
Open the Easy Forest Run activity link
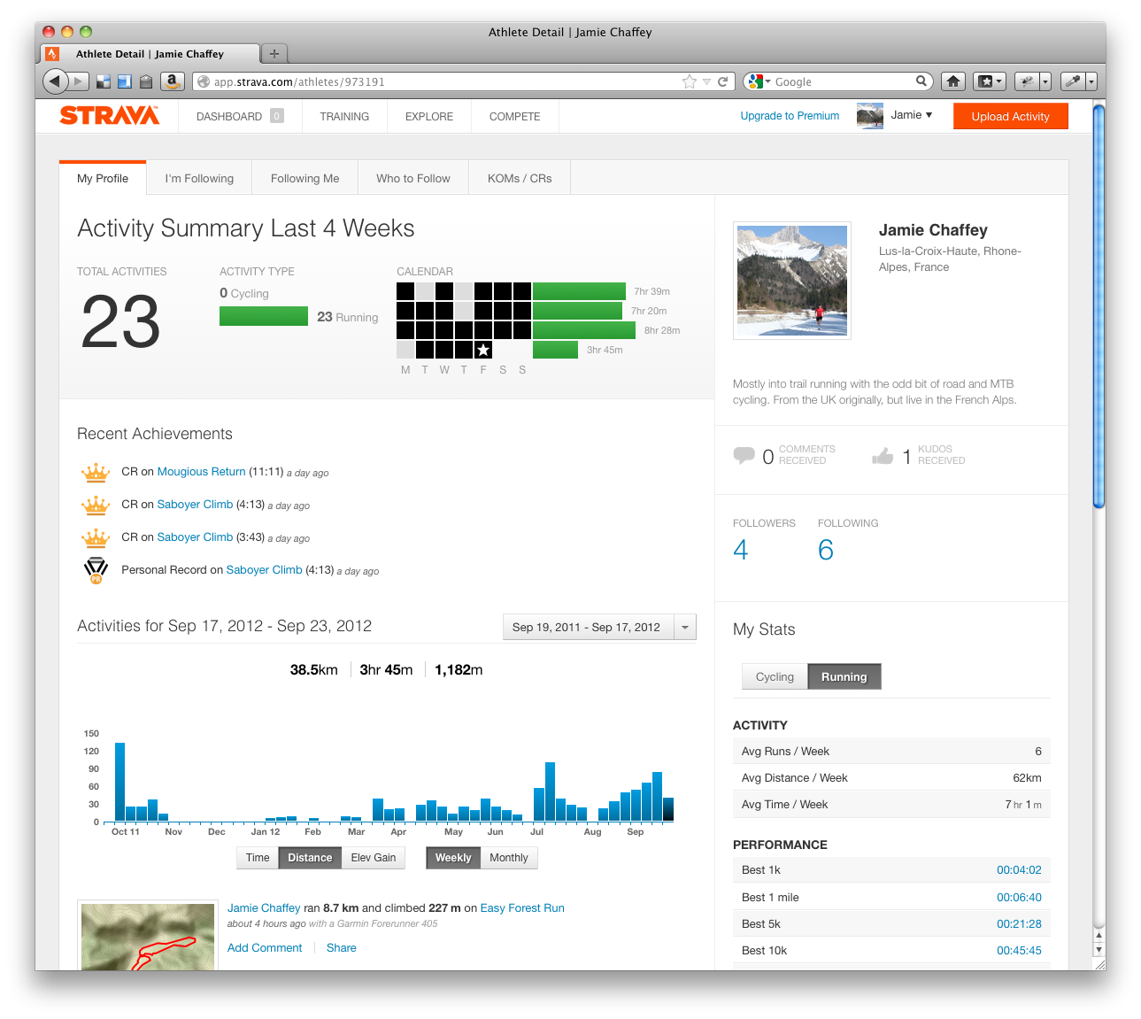point(521,907)
